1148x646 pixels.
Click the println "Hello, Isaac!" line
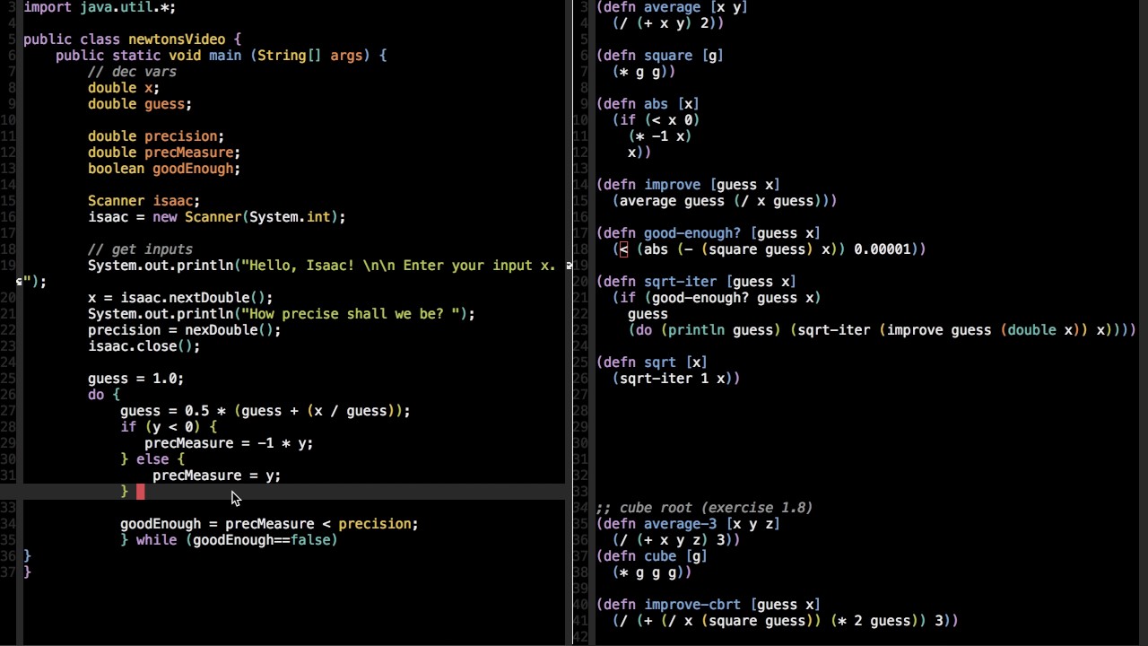click(x=321, y=266)
